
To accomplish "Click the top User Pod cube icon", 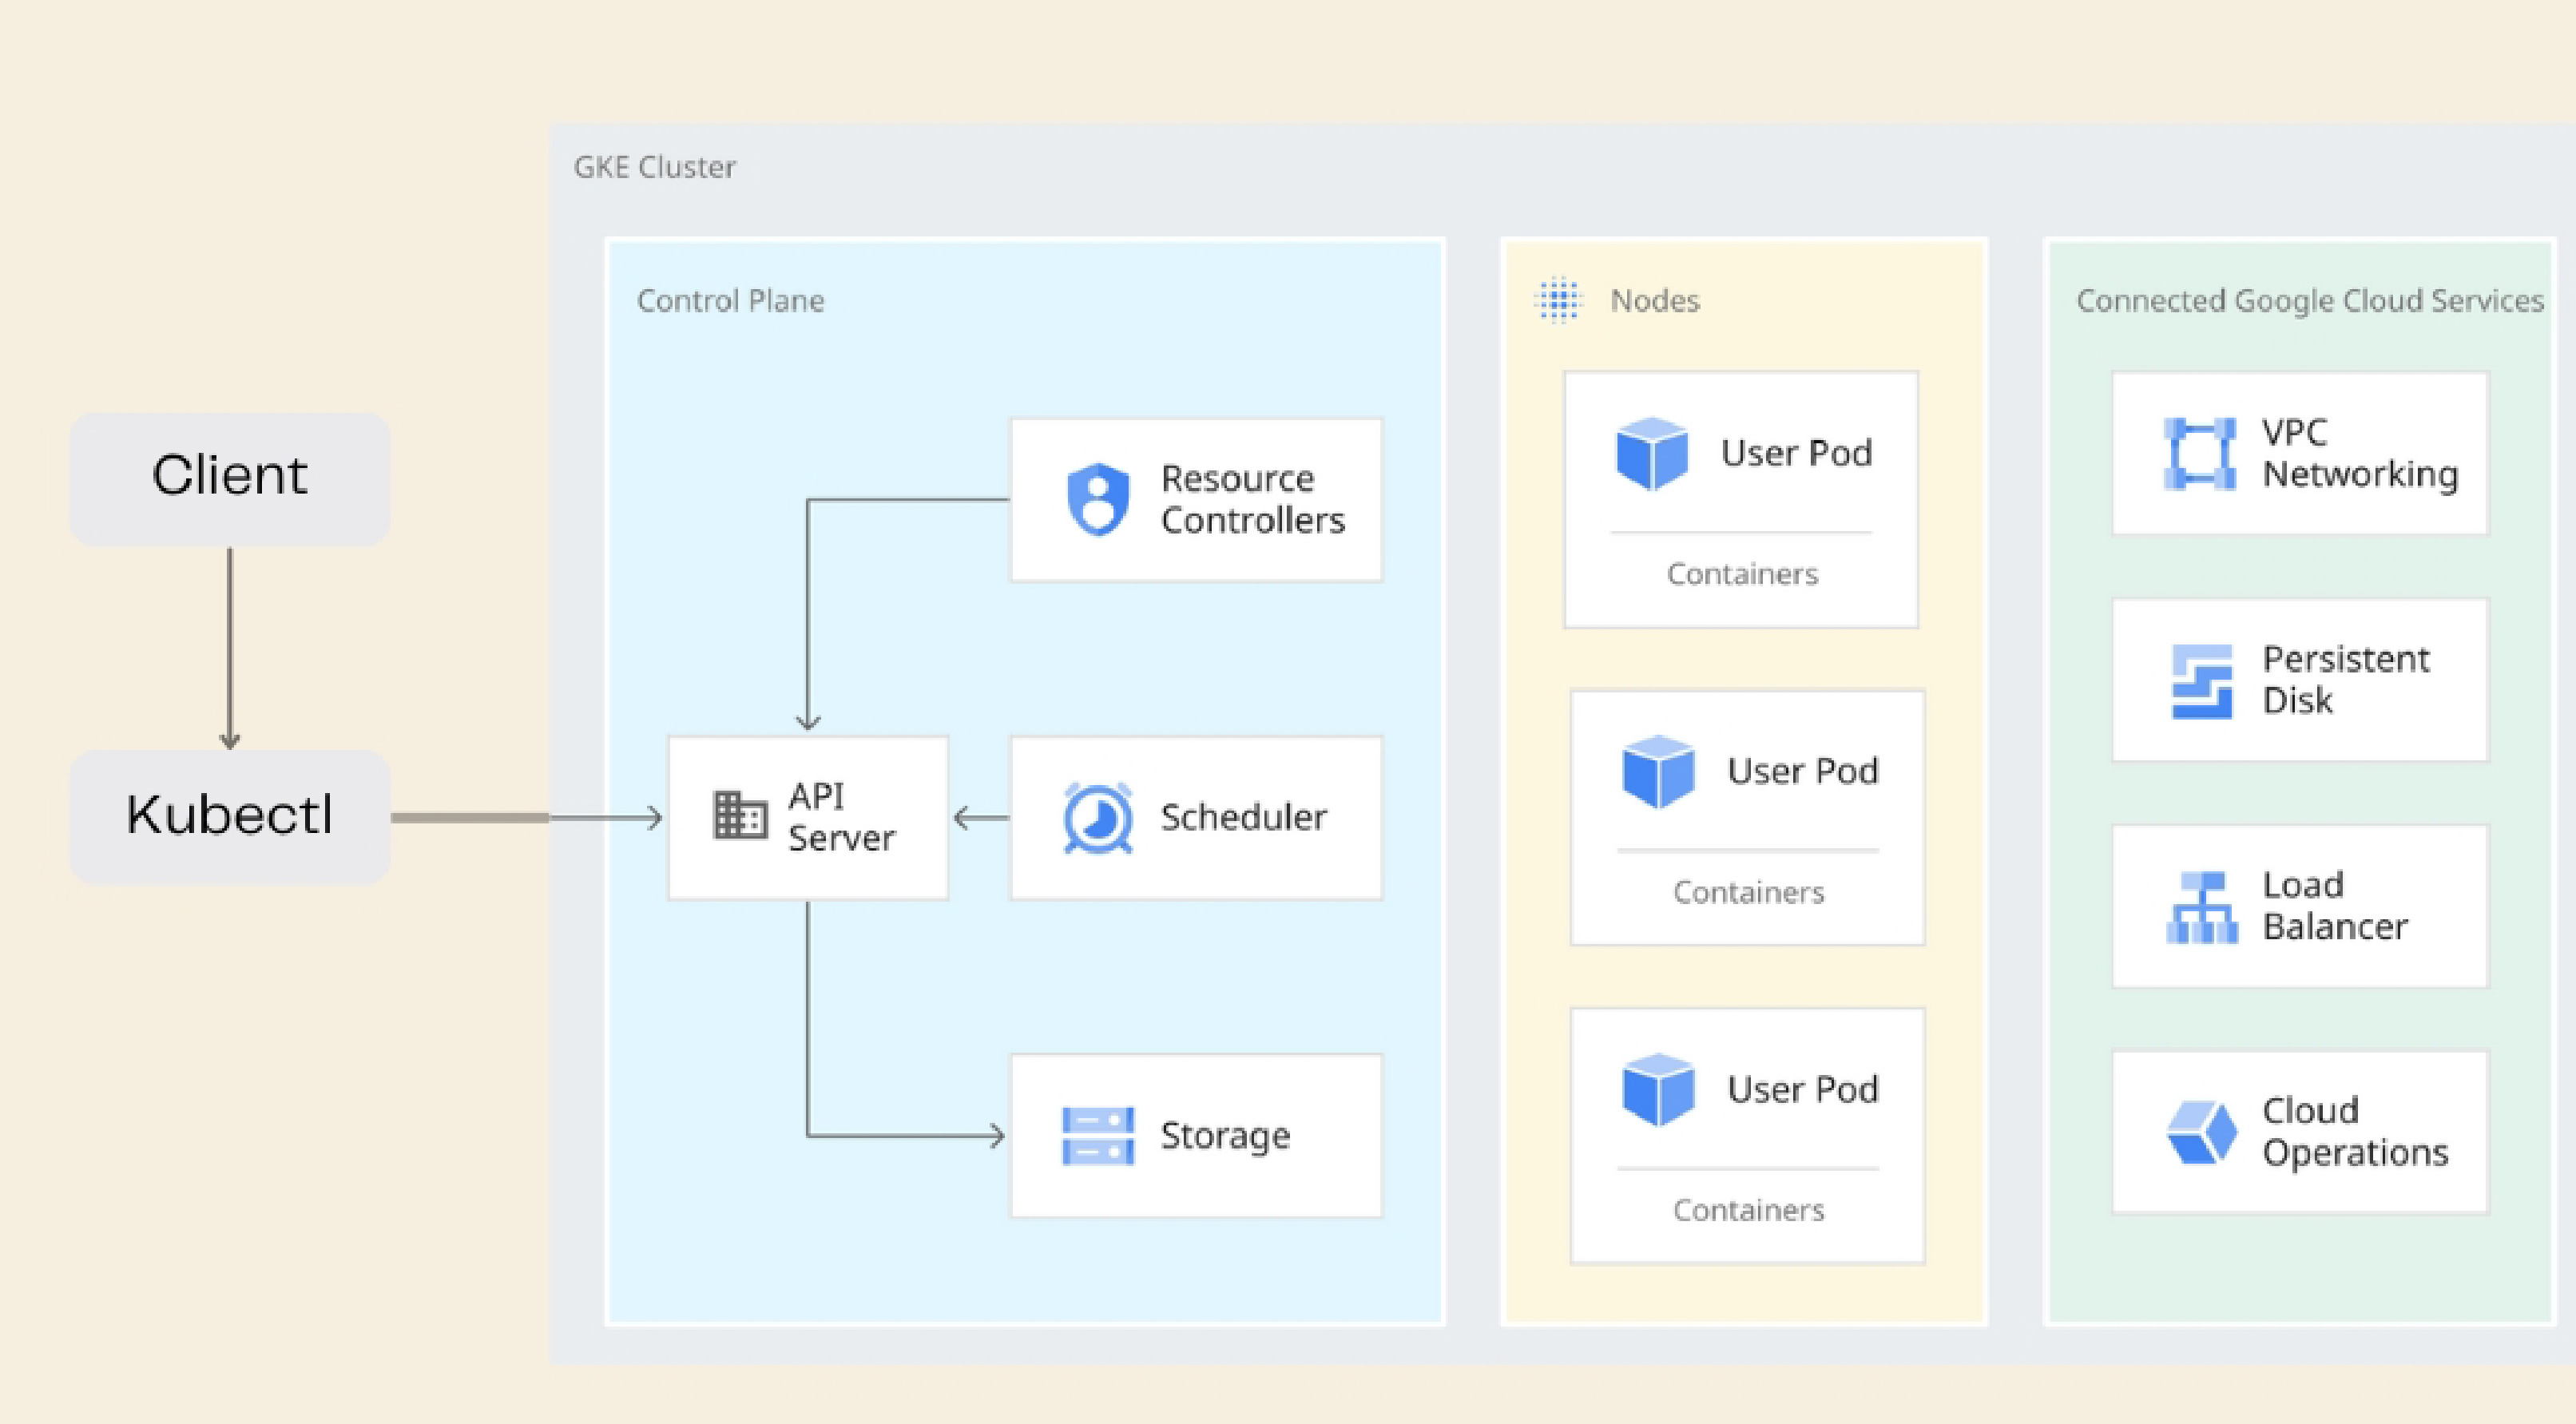I will 1652,453.
